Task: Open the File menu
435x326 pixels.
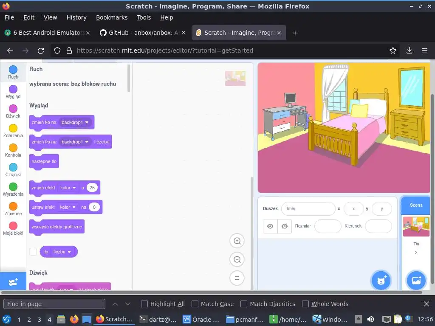Action: click(x=9, y=17)
